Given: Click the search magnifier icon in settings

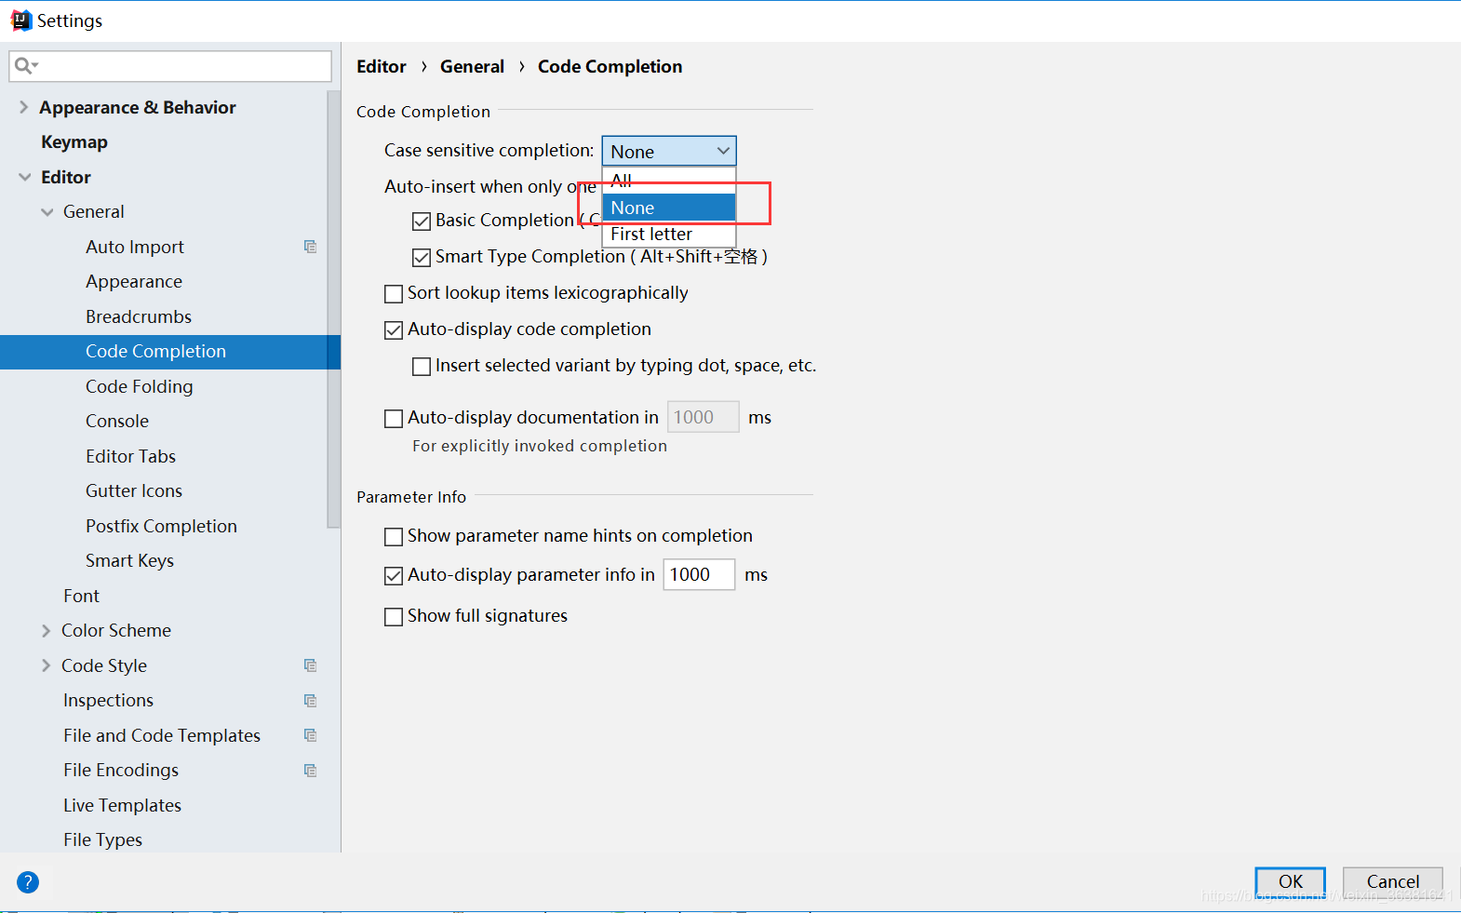Looking at the screenshot, I should click(25, 65).
